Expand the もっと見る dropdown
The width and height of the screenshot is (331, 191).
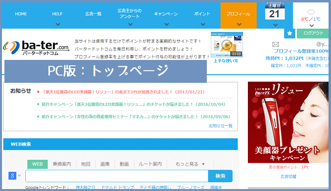(x=190, y=164)
